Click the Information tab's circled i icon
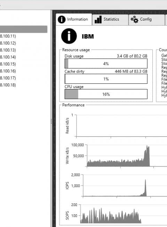167x227 pixels. (62, 20)
